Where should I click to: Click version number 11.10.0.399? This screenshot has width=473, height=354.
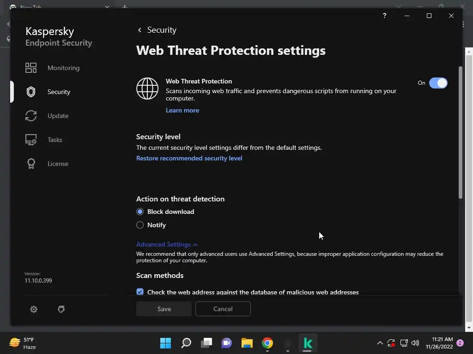38,281
